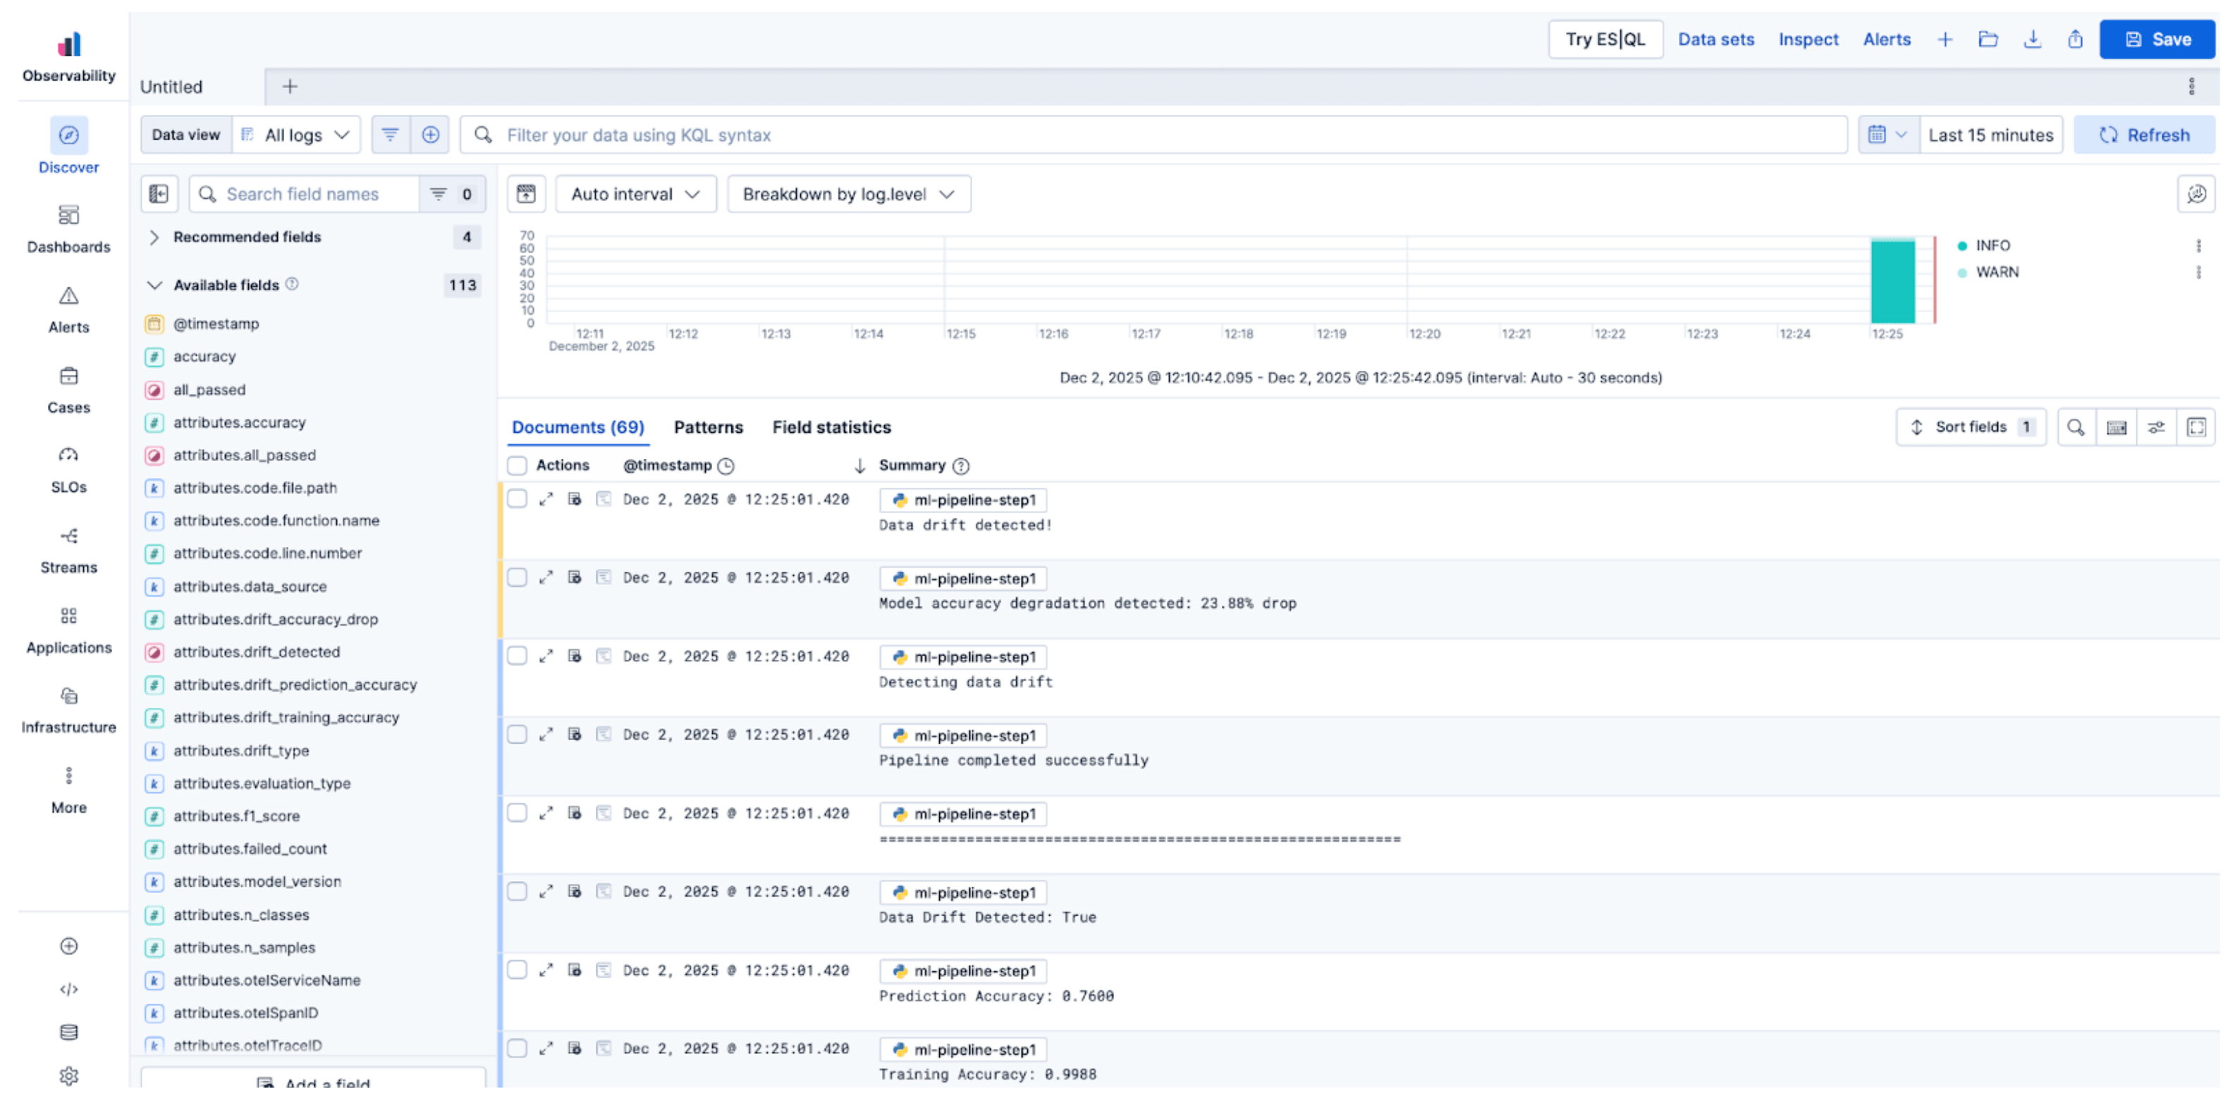This screenshot has height=1101, width=2228.
Task: Navigate to Infrastructure in the sidebar
Action: 68,709
